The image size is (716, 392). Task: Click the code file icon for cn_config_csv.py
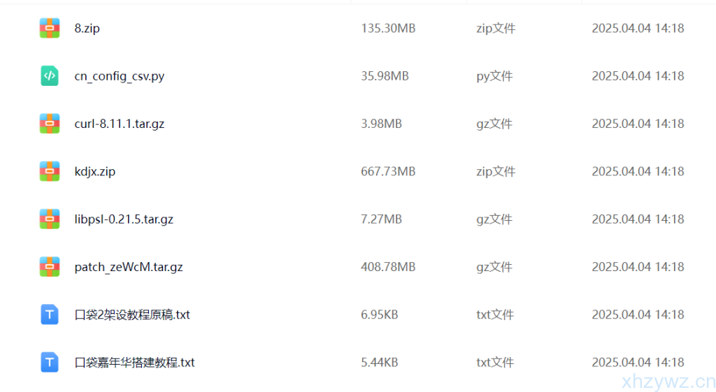[x=50, y=76]
